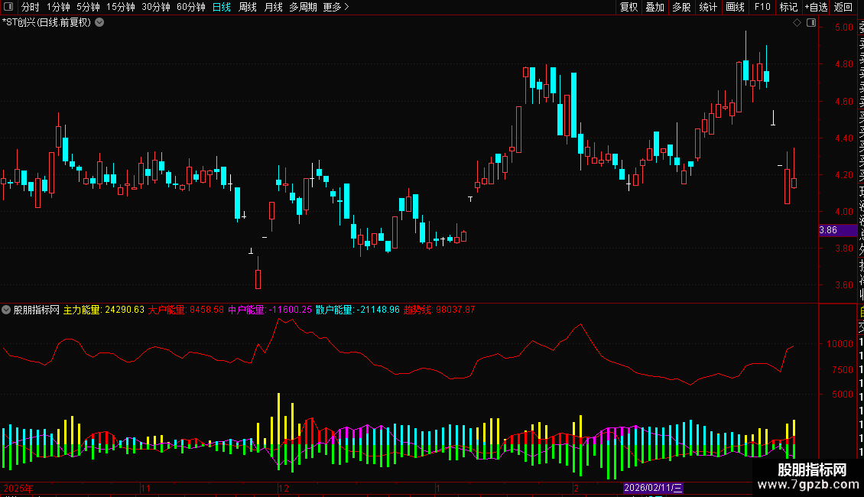Open the 多周期 multi-period view
The image size is (864, 497).
[x=303, y=7]
